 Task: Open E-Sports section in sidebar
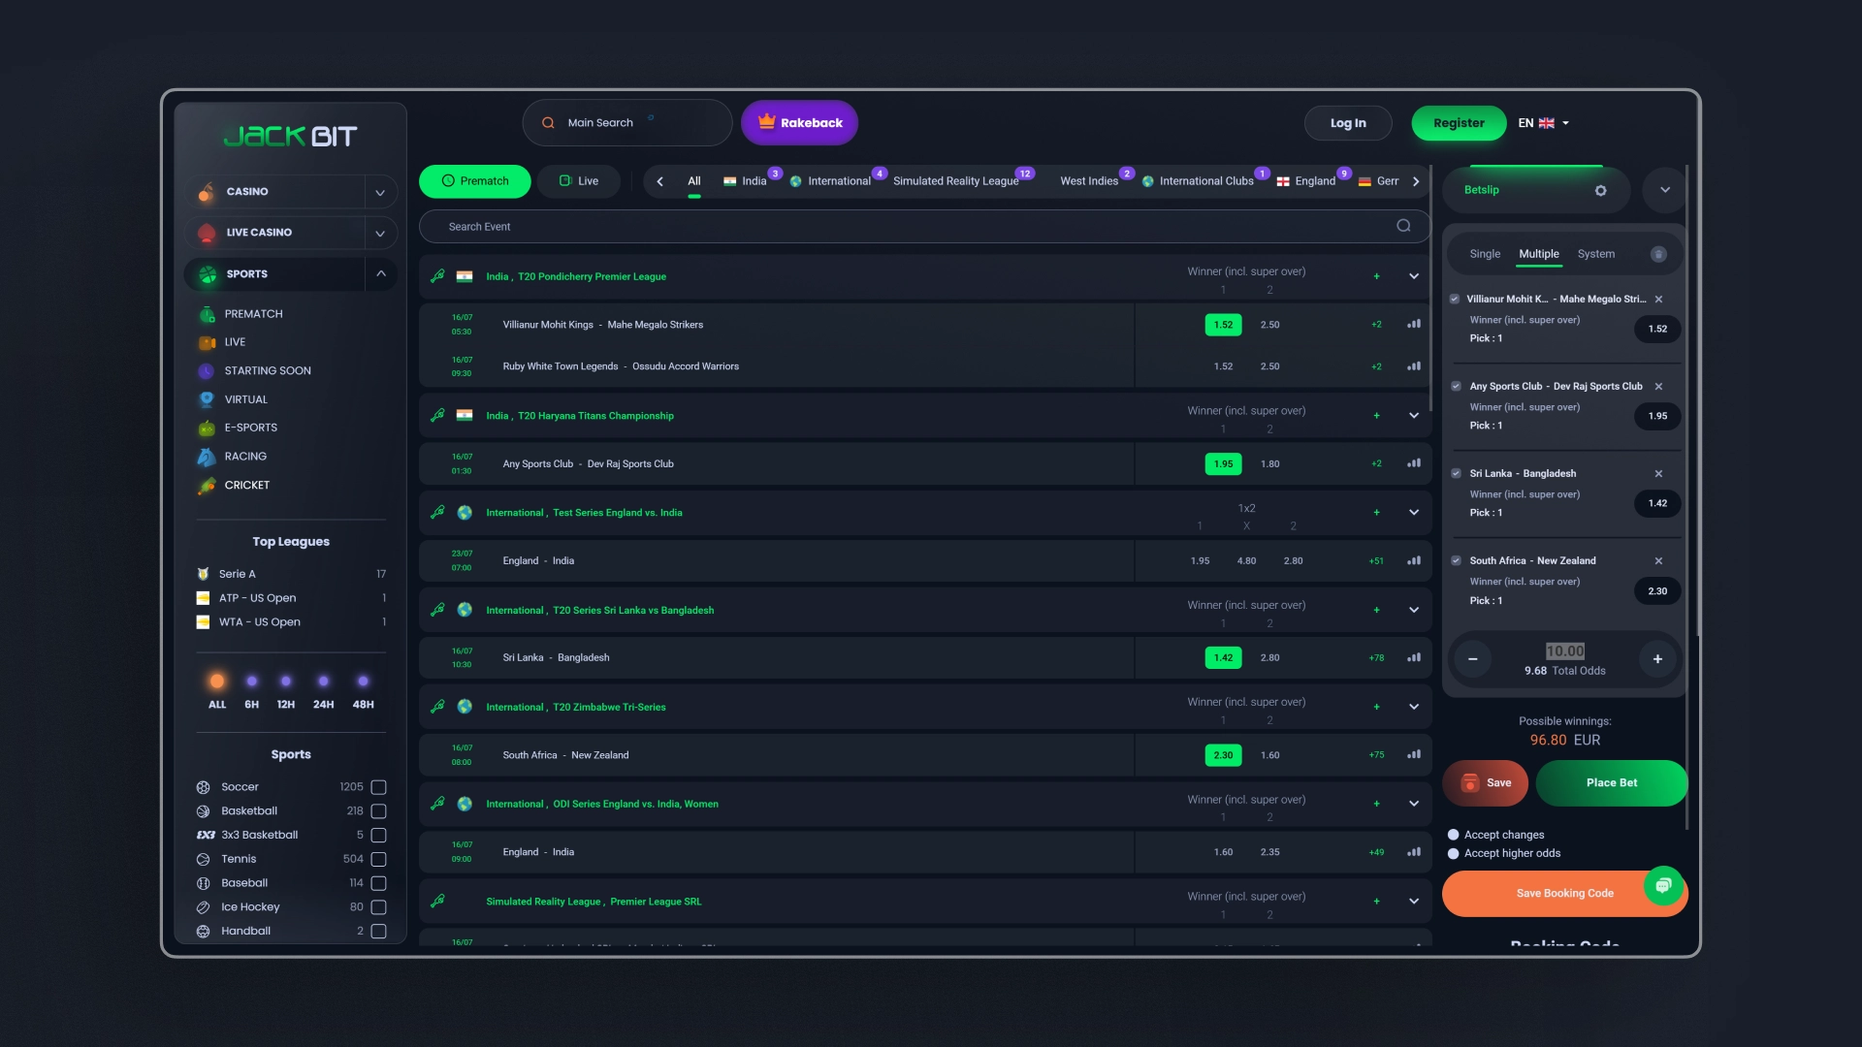[250, 428]
